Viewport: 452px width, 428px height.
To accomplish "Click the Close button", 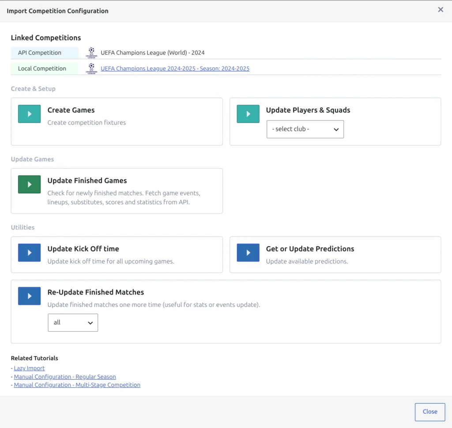I will click(x=430, y=412).
